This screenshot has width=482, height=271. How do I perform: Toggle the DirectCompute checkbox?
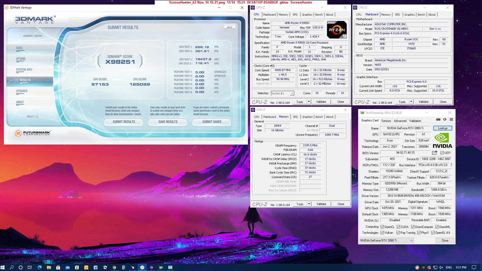tap(413, 227)
